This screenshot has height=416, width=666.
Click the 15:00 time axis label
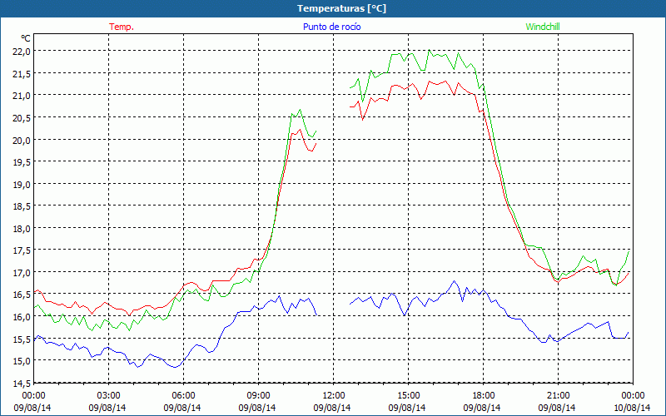click(409, 395)
